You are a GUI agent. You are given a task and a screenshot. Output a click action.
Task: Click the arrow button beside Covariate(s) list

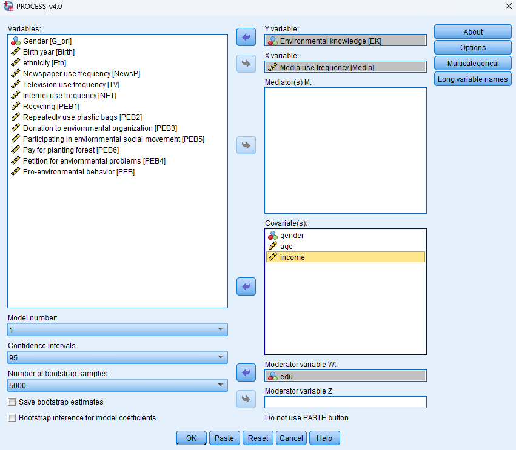point(246,286)
